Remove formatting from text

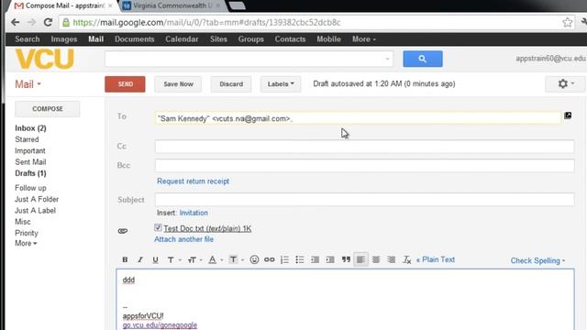(x=406, y=259)
